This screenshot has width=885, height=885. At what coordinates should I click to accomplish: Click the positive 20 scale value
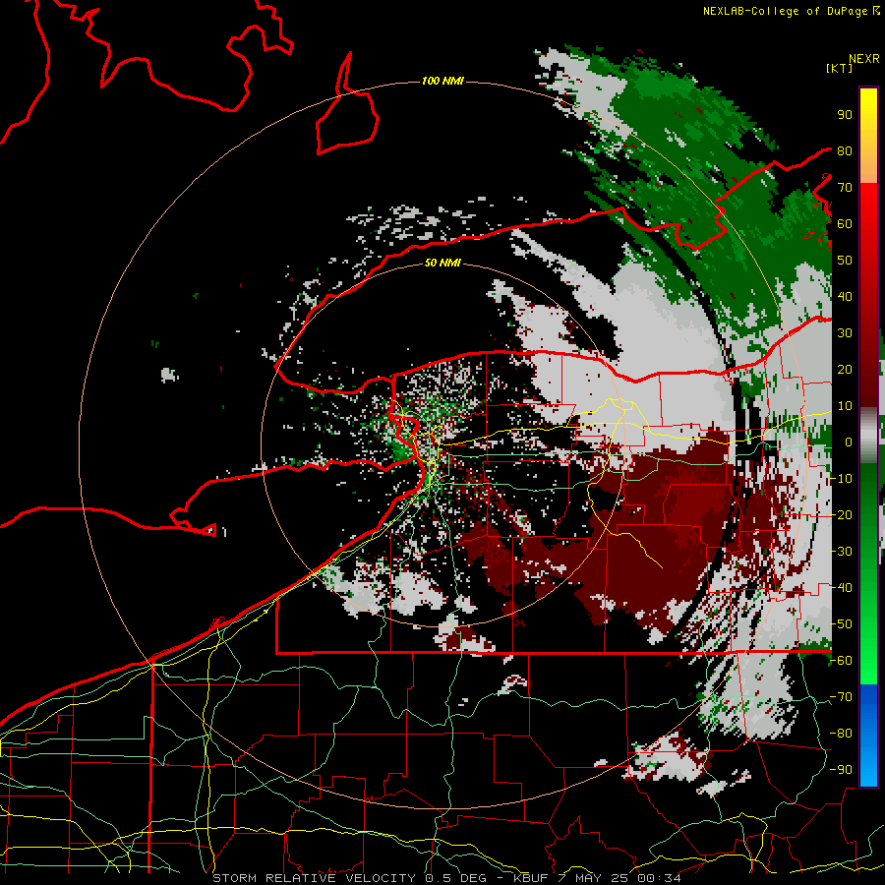[x=845, y=370]
